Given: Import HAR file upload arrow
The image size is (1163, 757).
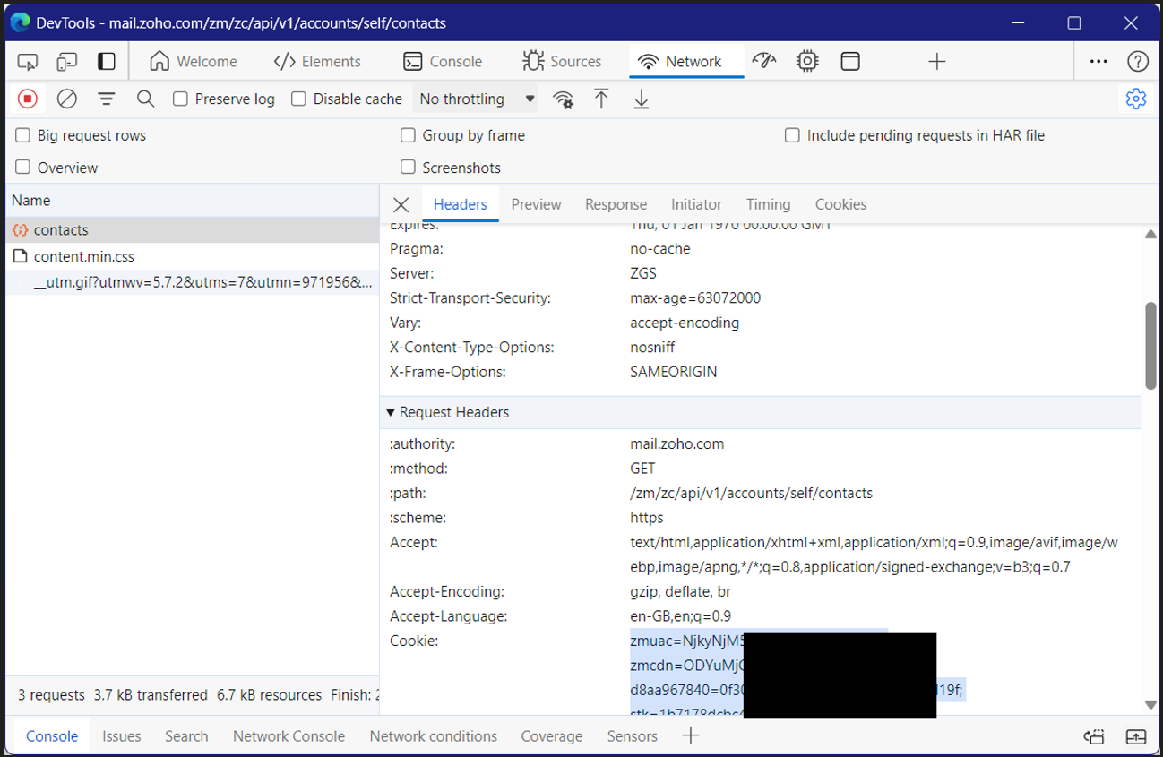Looking at the screenshot, I should pos(602,99).
